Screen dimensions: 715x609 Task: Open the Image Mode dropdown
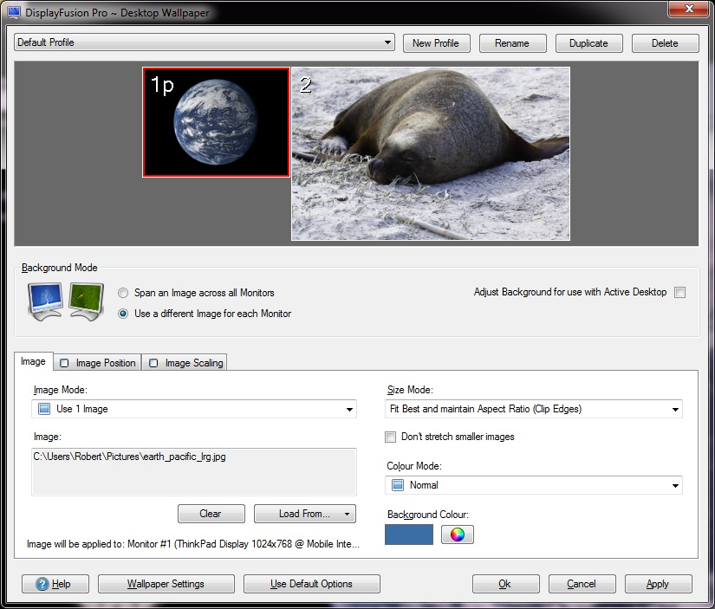[194, 409]
